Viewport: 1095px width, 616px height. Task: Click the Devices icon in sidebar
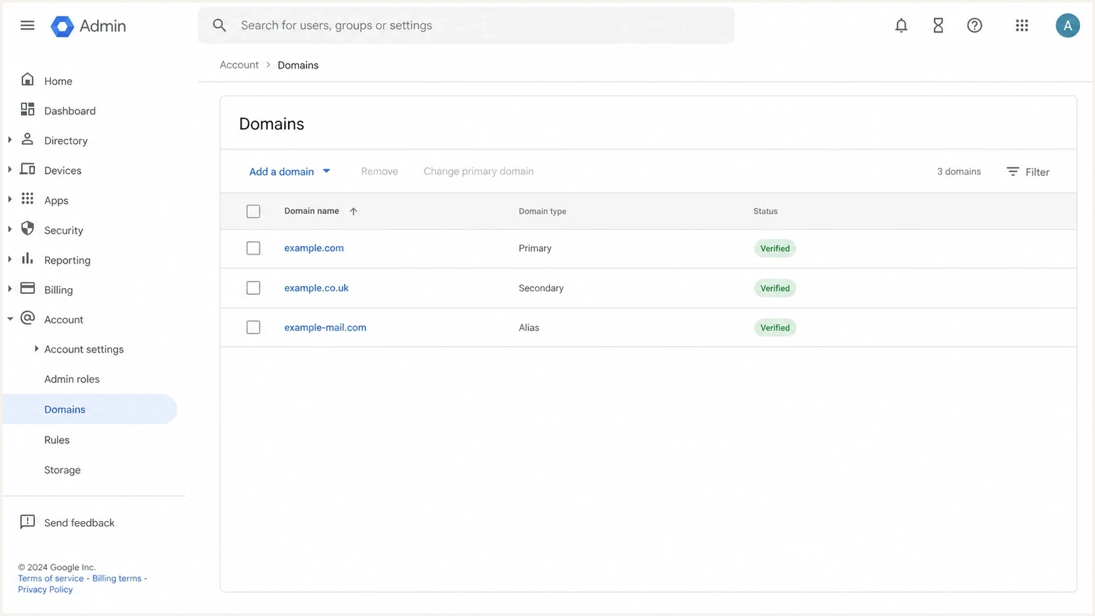tap(28, 169)
